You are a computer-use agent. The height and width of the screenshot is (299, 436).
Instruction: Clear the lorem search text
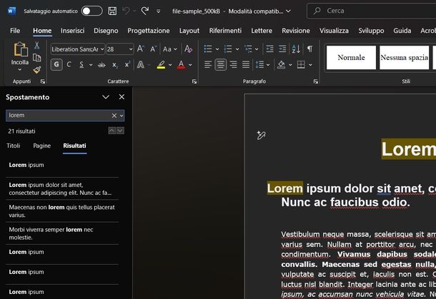click(114, 116)
